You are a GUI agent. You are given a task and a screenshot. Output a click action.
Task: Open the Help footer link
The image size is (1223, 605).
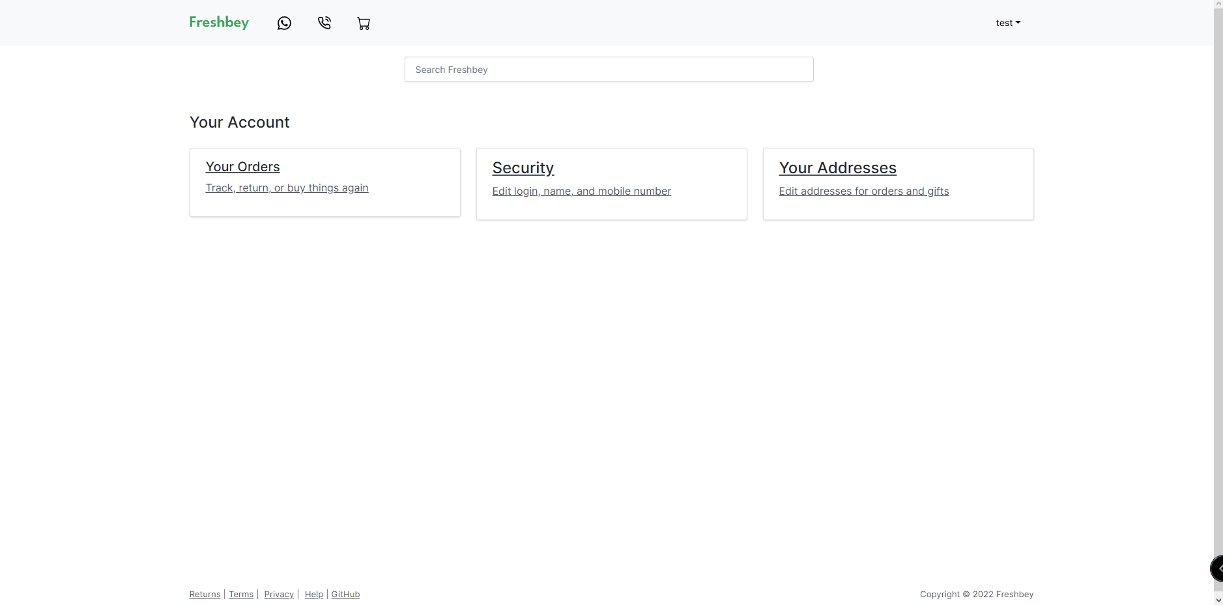click(313, 594)
